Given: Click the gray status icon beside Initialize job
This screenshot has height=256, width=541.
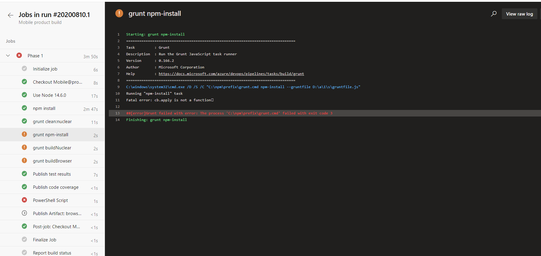Looking at the screenshot, I should click(25, 68).
